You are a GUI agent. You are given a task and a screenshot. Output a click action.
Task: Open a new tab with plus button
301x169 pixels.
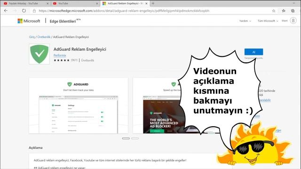153,3
